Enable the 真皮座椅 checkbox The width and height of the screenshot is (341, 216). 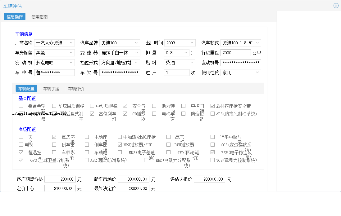tap(54, 137)
